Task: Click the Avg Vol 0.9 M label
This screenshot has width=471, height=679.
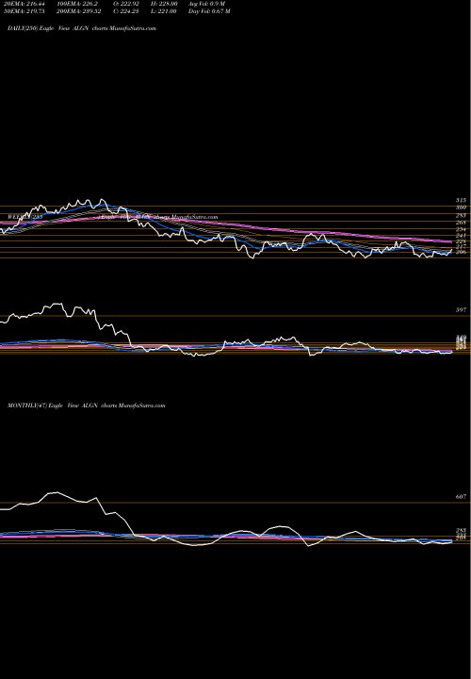Action: [x=206, y=4]
